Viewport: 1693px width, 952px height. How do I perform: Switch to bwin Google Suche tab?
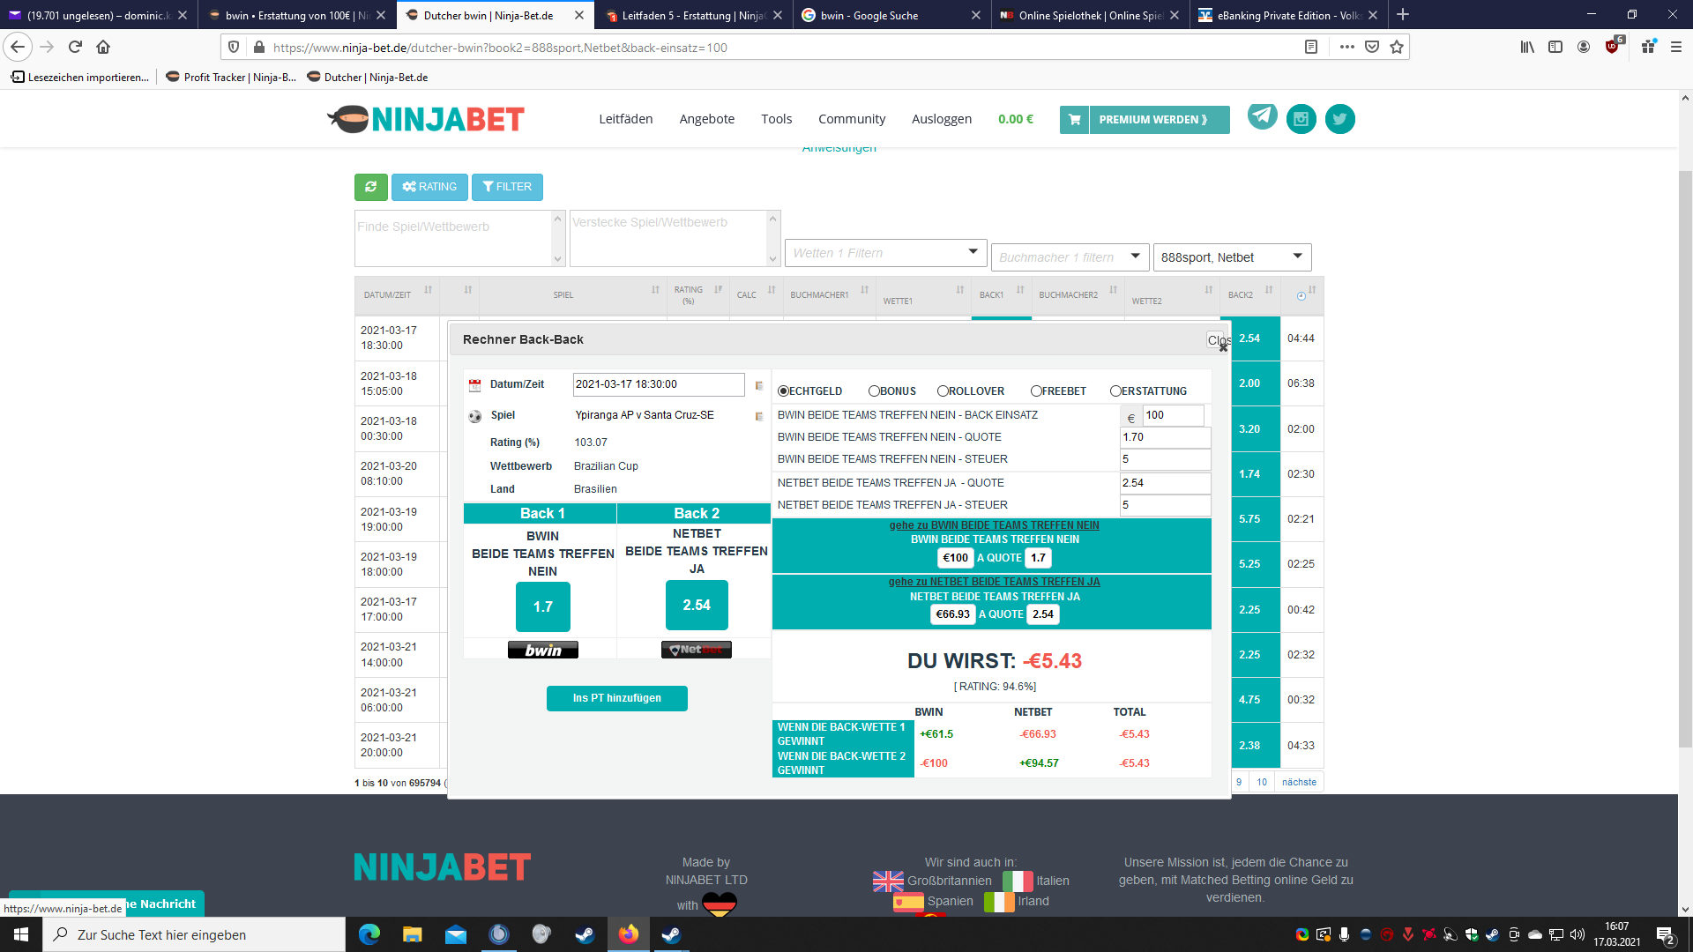(891, 15)
